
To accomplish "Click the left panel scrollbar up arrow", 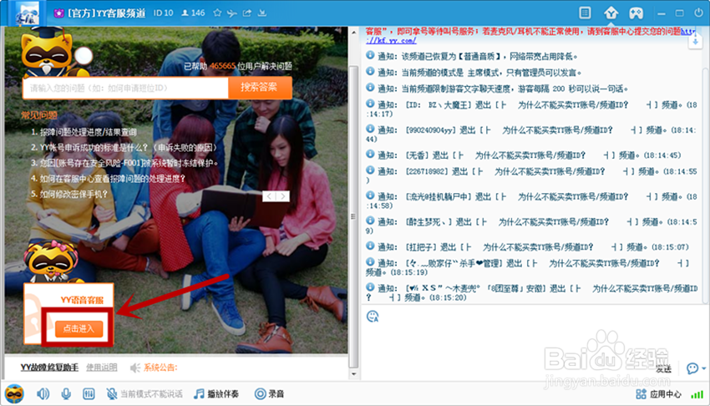I will [x=353, y=33].
